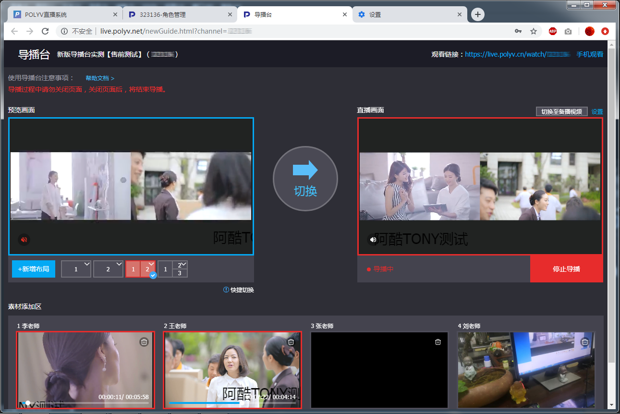Switch to the 设置 browser tab

click(x=409, y=14)
